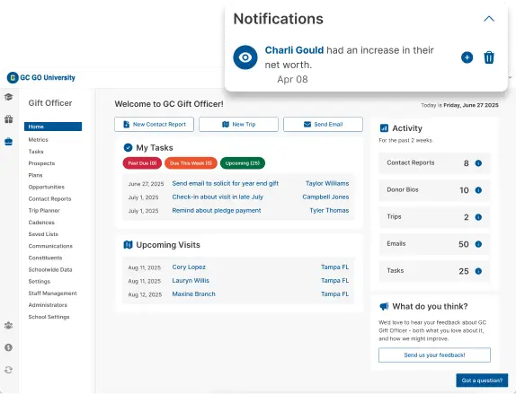The height and width of the screenshot is (394, 516).
Task: Open Charli Gould's profile link
Action: 294,50
